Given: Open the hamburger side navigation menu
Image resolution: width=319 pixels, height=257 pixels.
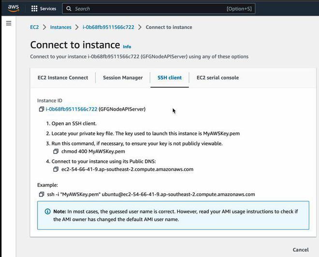Looking at the screenshot, I should point(8,23).
